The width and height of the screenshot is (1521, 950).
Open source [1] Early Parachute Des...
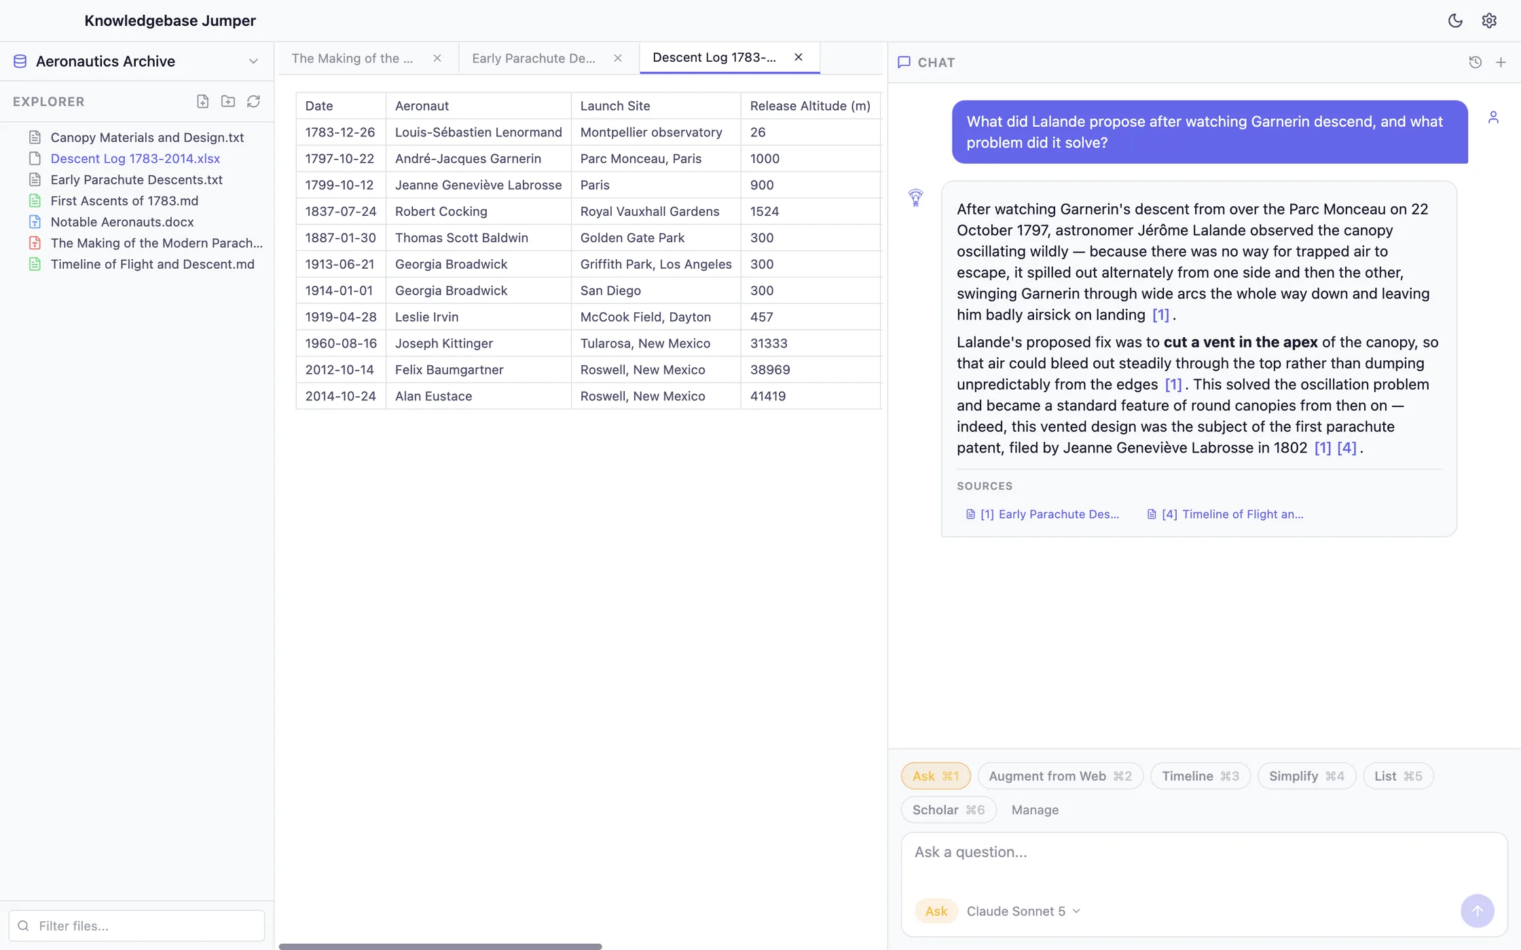click(1042, 514)
